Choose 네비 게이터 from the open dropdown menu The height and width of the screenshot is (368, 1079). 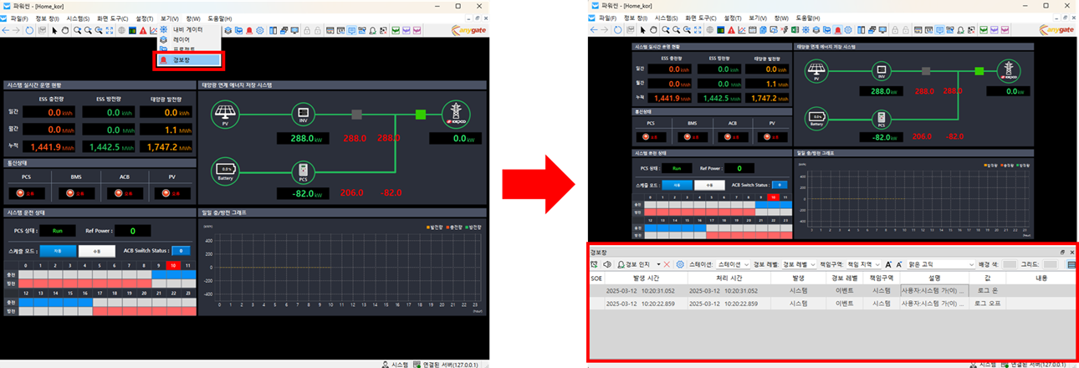pyautogui.click(x=187, y=29)
